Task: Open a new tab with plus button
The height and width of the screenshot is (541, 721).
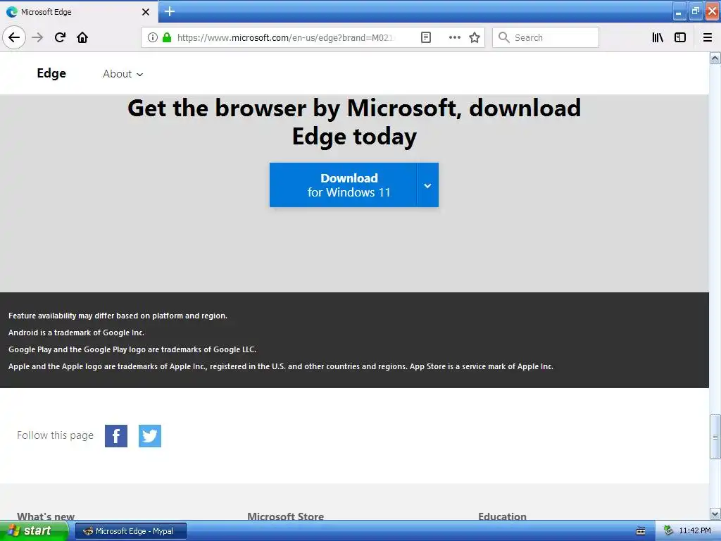Action: pyautogui.click(x=170, y=11)
